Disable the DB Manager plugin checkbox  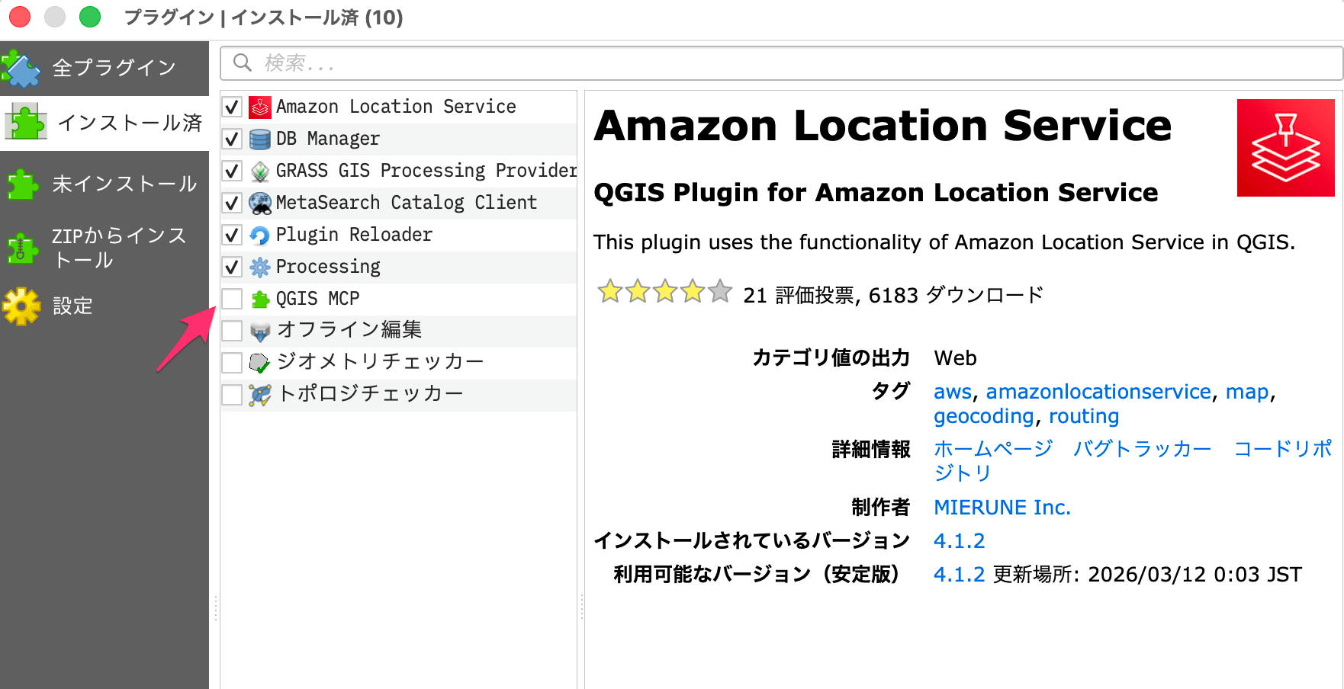pyautogui.click(x=233, y=139)
